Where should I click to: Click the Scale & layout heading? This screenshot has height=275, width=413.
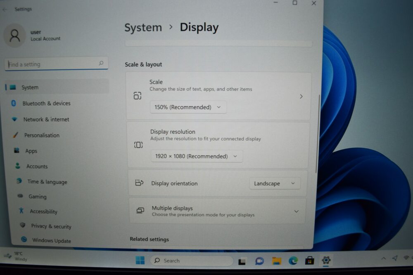coord(143,64)
